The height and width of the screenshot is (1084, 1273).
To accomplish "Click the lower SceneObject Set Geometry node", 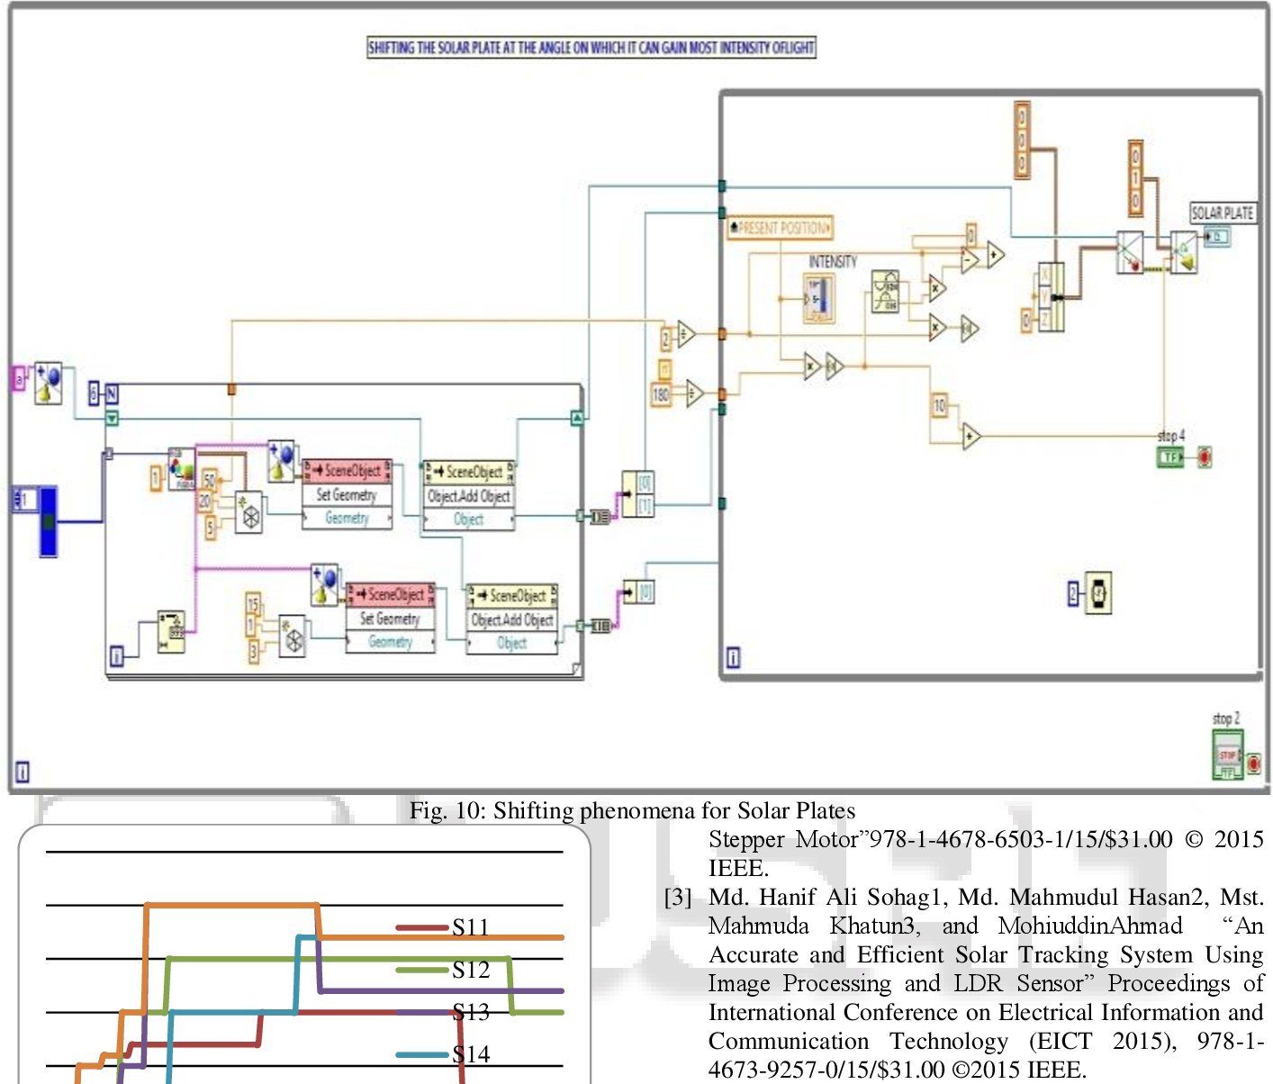I will click(390, 618).
